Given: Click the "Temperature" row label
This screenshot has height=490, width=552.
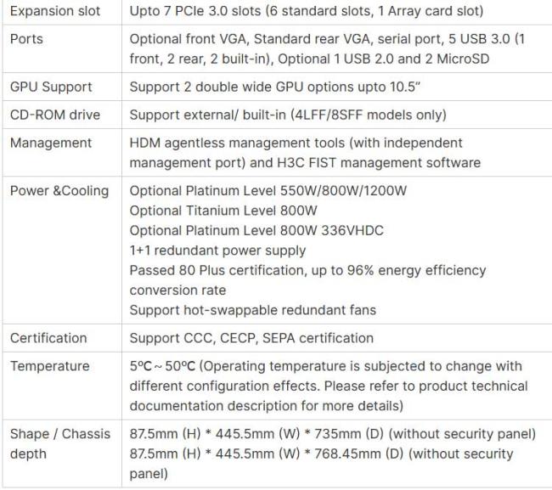Looking at the screenshot, I should coord(49,366).
